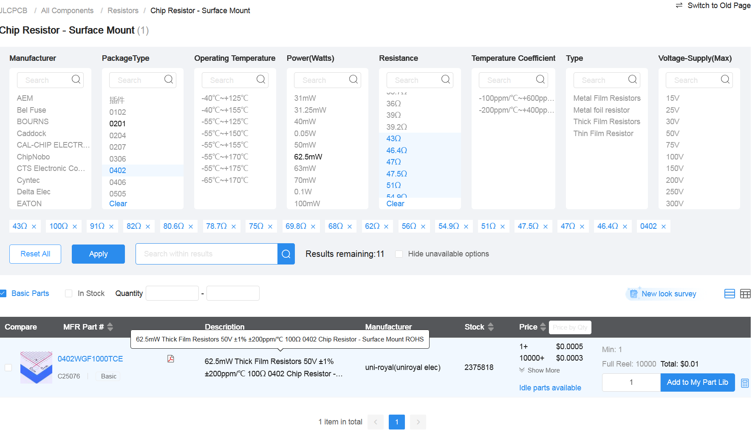Sort by Stock column arrows
The image size is (755, 438).
(x=491, y=327)
